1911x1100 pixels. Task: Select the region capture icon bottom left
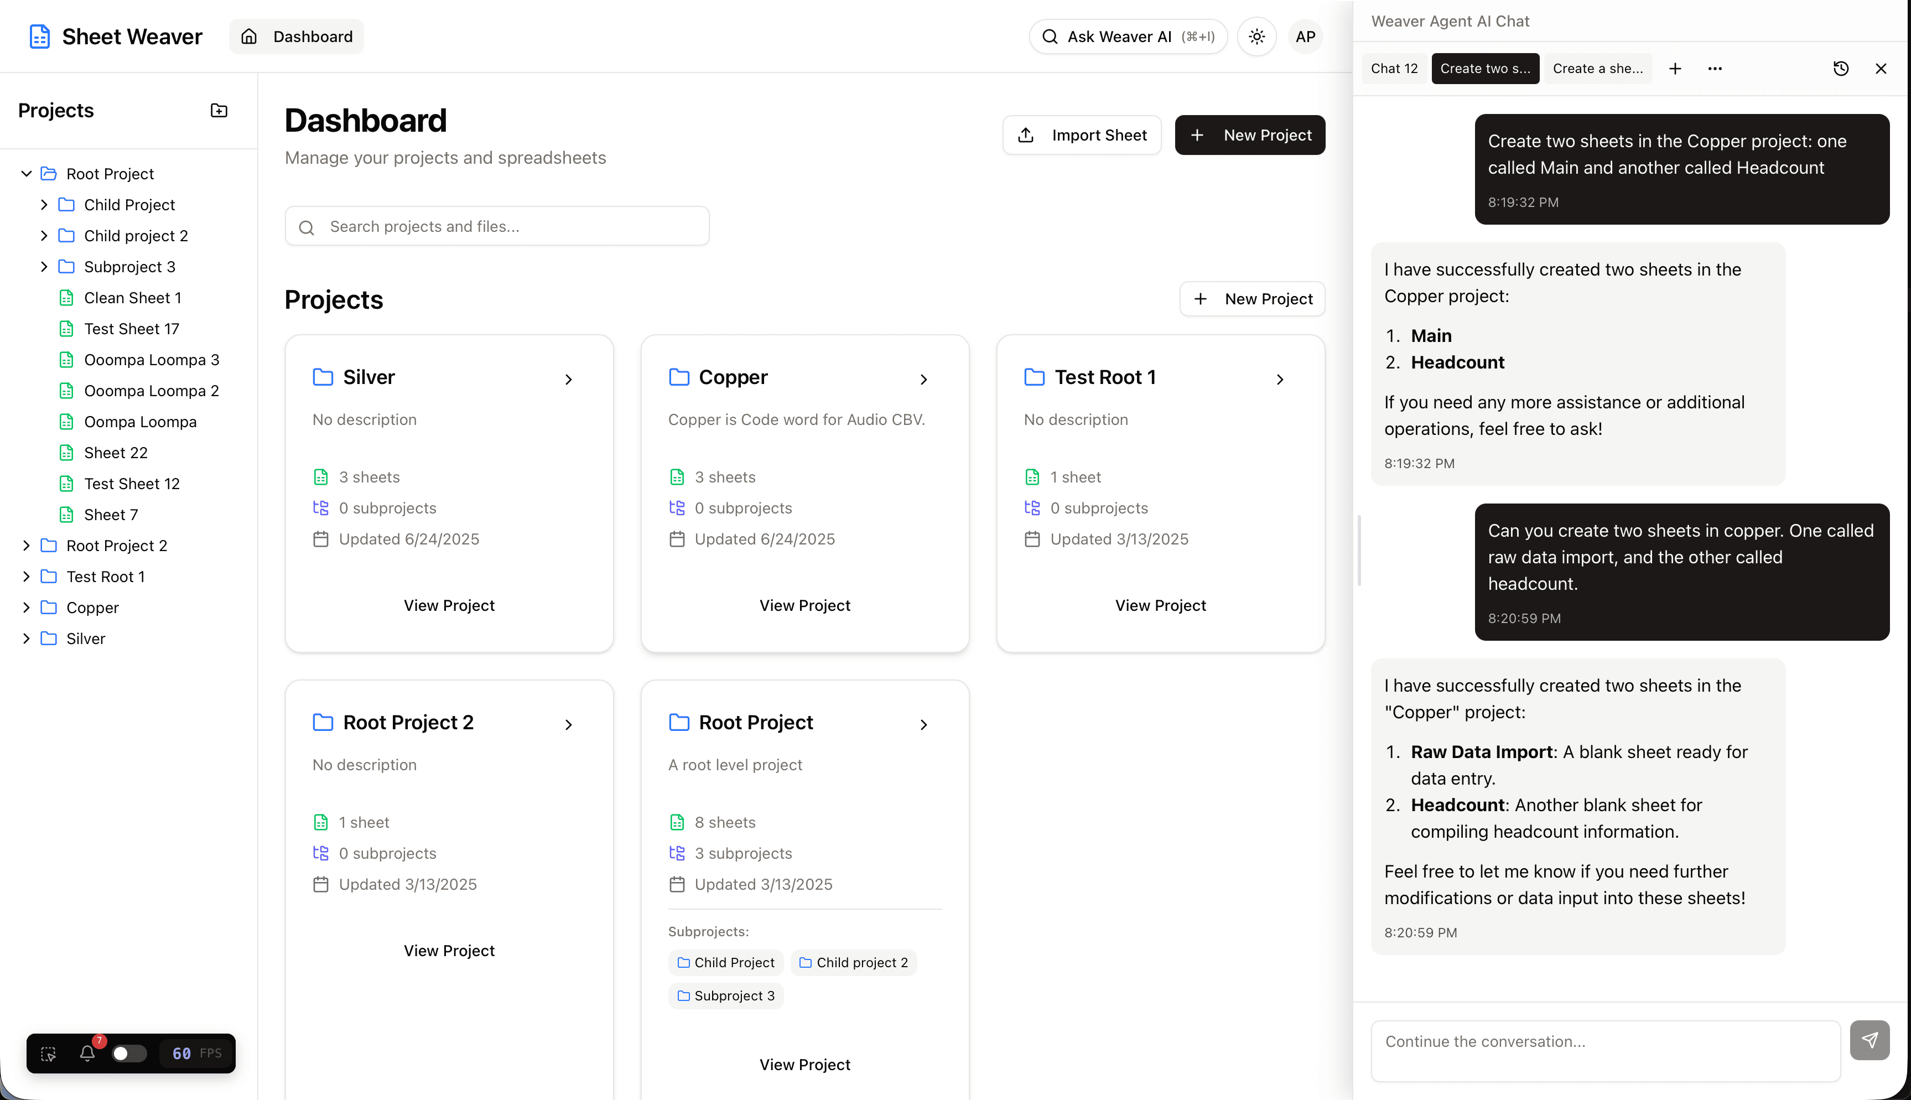pos(47,1052)
